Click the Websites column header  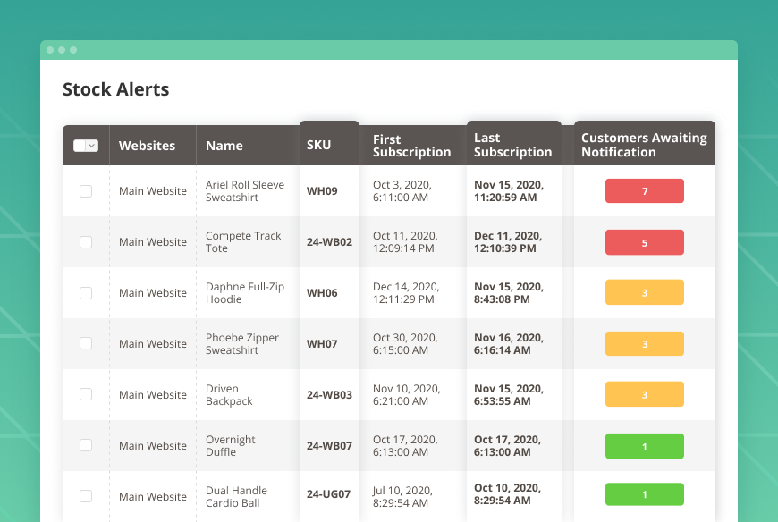pyautogui.click(x=146, y=145)
